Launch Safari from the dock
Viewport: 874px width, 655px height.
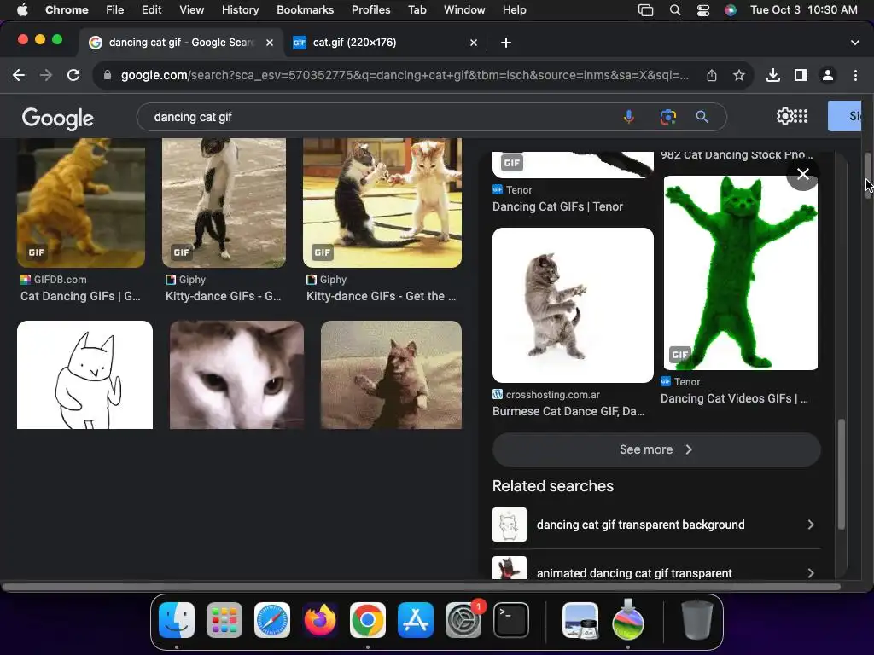[272, 620]
